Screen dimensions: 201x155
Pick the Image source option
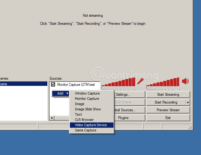tap(79, 104)
